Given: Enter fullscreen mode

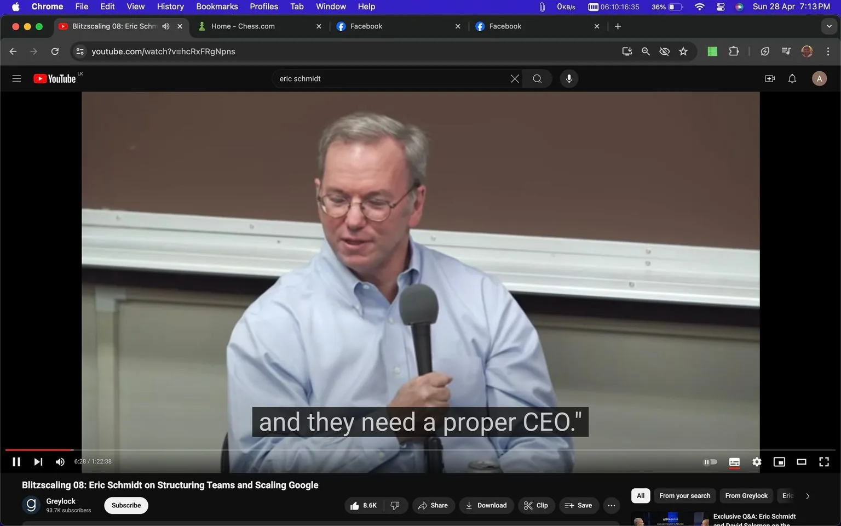Looking at the screenshot, I should click(824, 461).
